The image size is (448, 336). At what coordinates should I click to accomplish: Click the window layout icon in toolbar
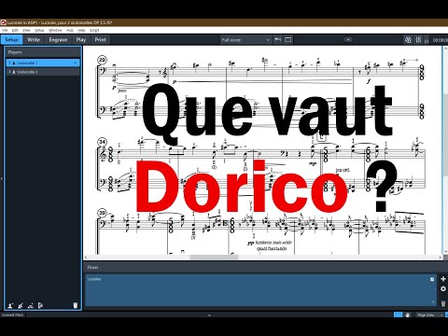288,40
